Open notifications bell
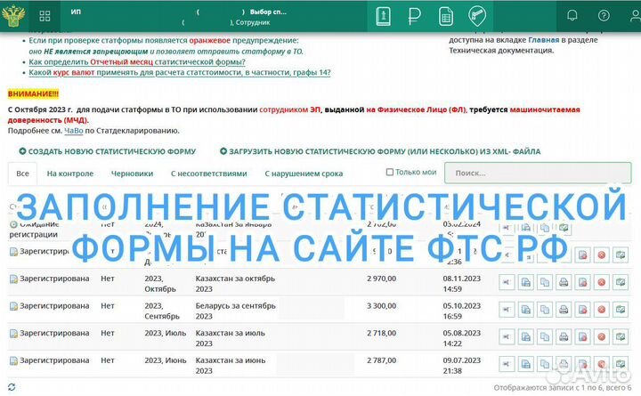Image resolution: width=641 pixels, height=396 pixels. click(572, 15)
